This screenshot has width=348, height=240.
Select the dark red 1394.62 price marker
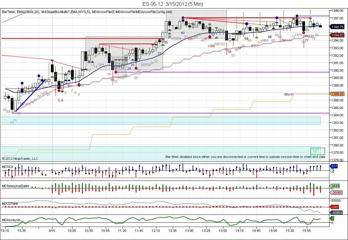pyautogui.click(x=337, y=35)
